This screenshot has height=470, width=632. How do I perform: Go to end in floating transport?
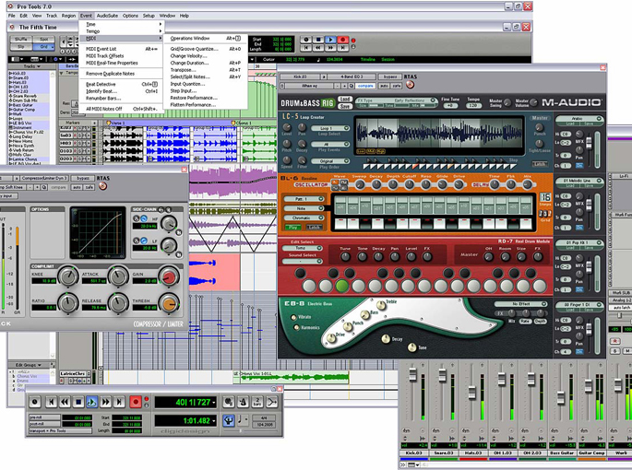pos(119,402)
